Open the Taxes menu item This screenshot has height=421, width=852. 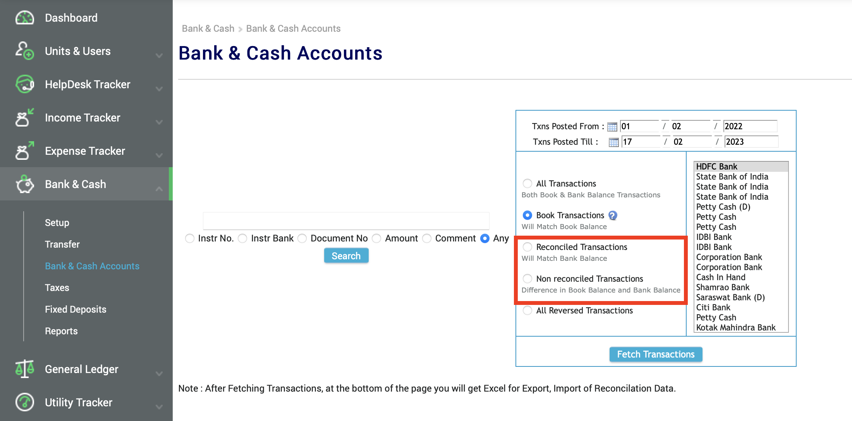coord(57,288)
